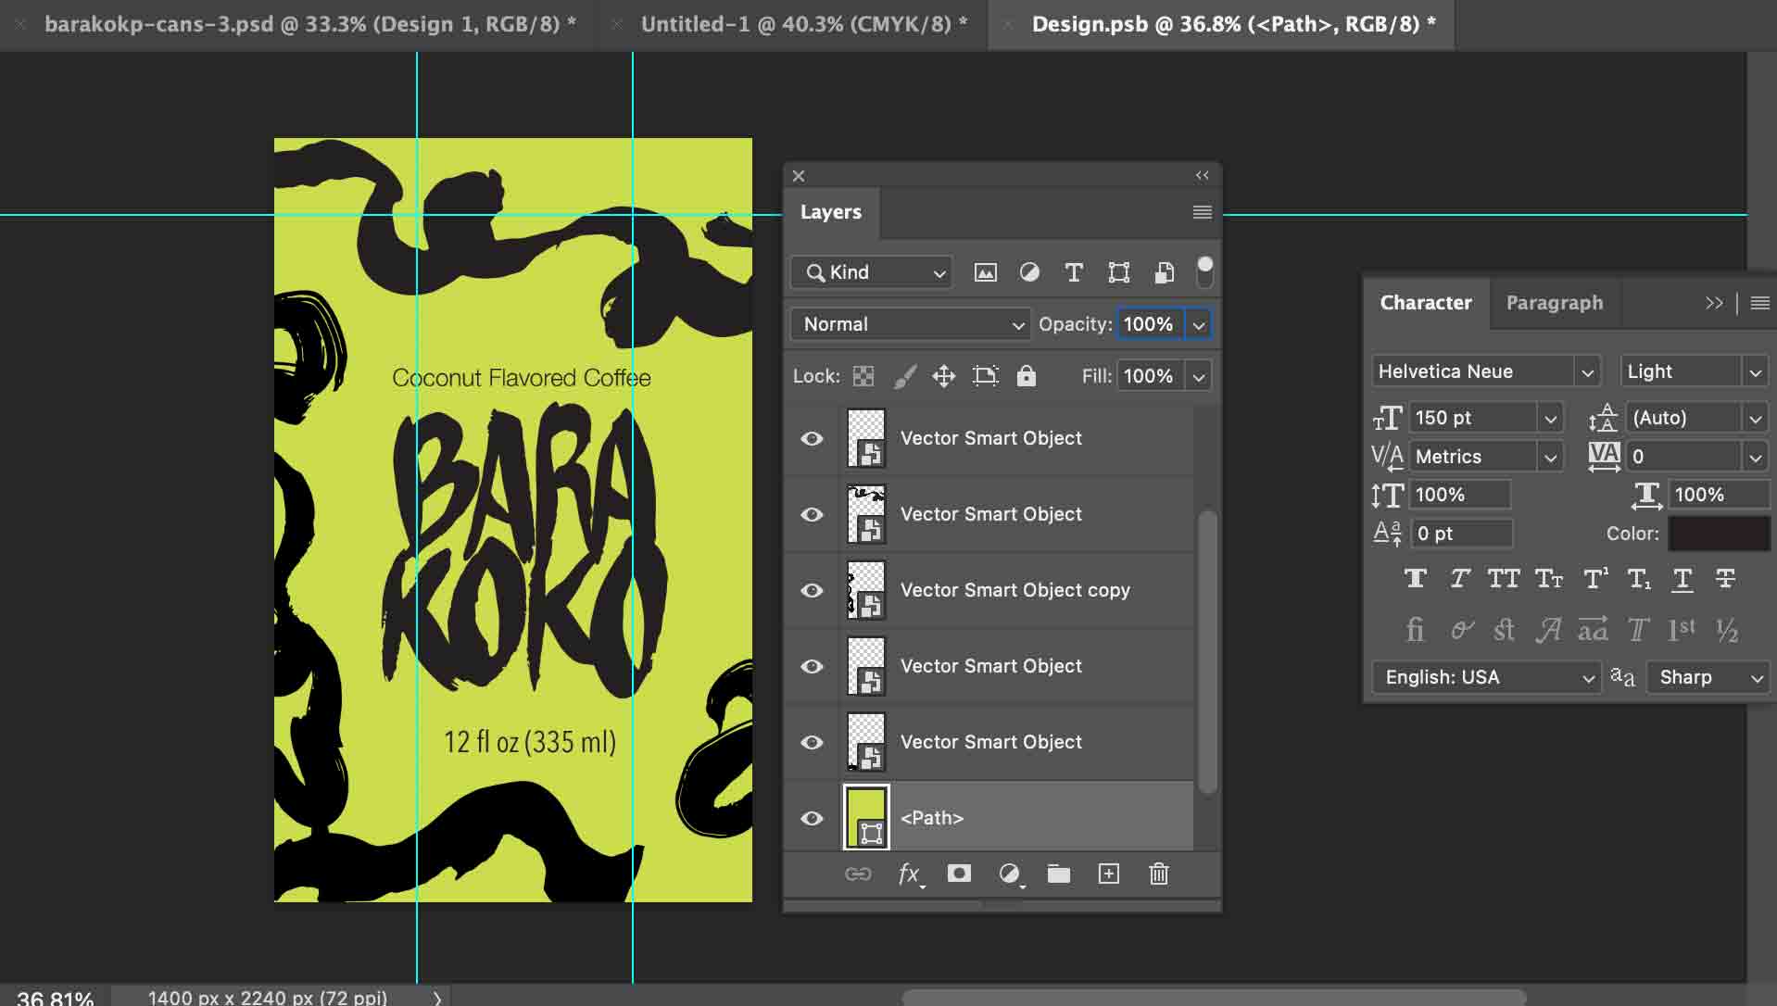Toggle layer filtering switch on or off
The image size is (1777, 1006).
pyautogui.click(x=1204, y=271)
